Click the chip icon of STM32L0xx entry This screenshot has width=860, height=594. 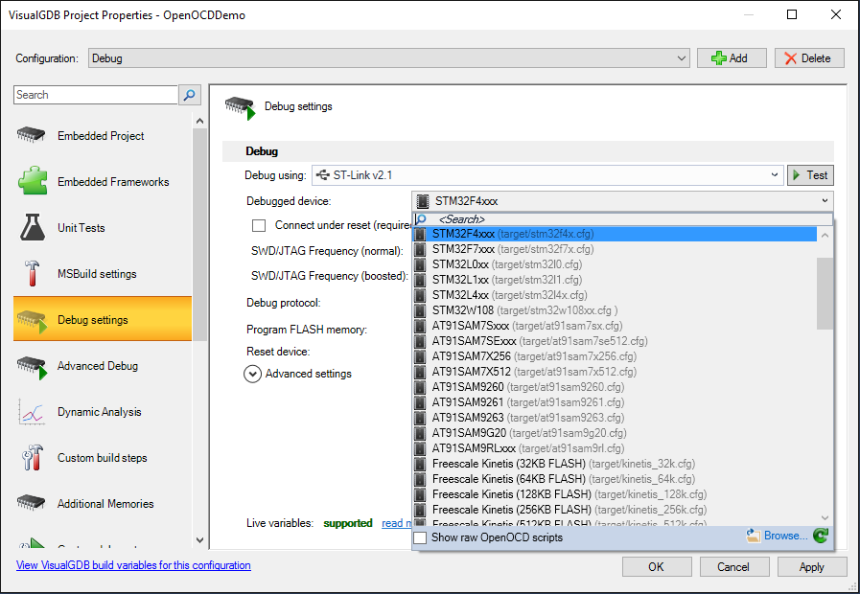[x=421, y=264]
